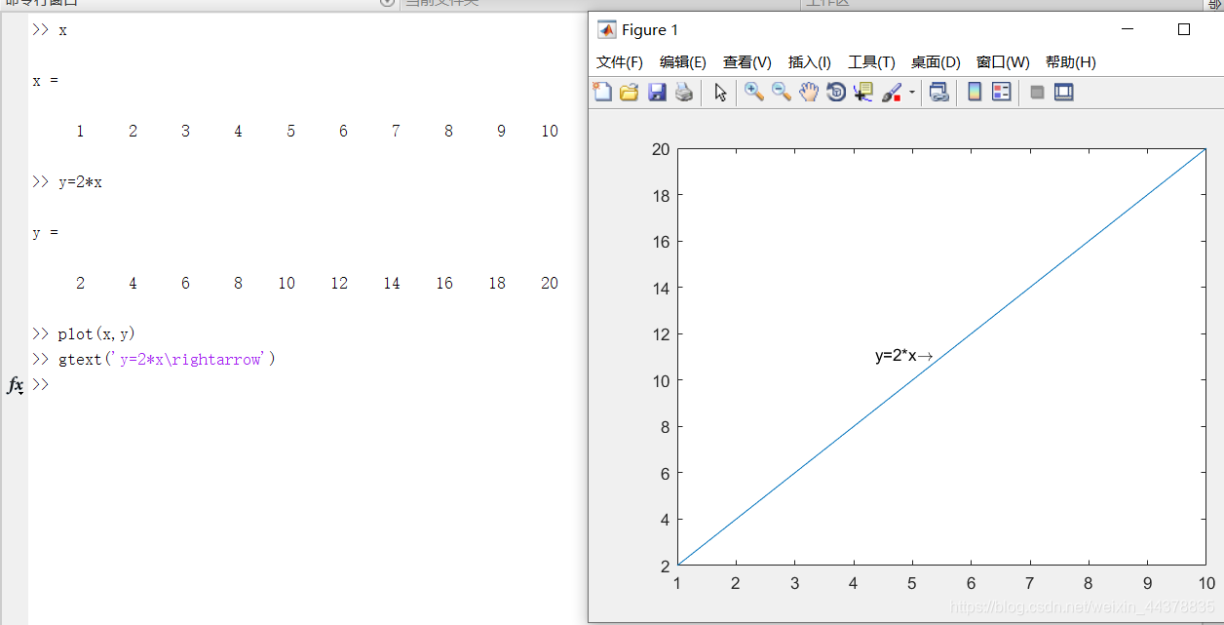Screen dimensions: 1224x625
Task: Click the fx function browser icon
Action: 16,385
